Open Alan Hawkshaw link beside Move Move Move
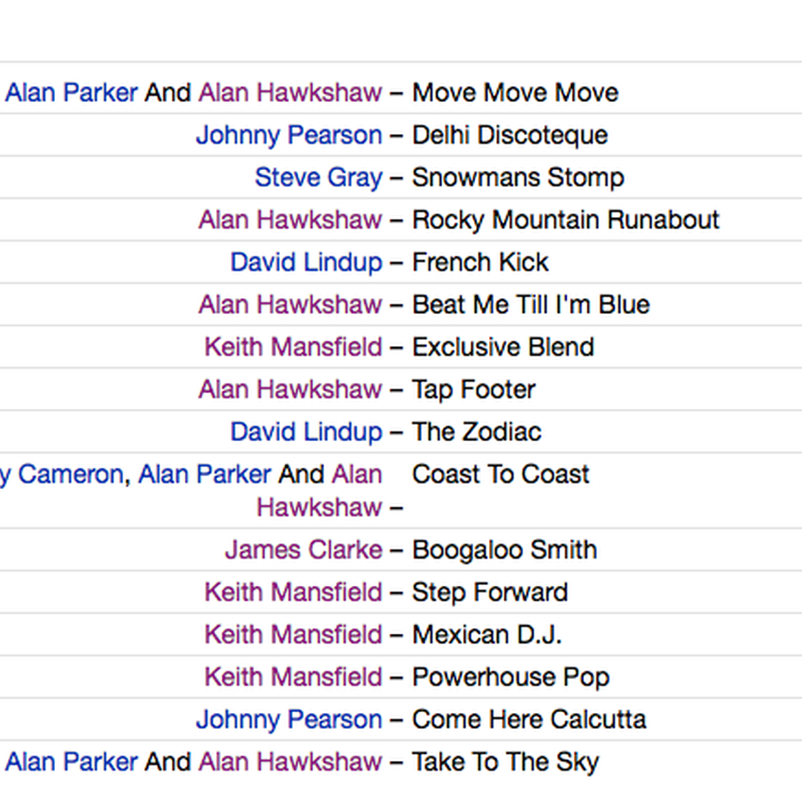This screenshot has width=802, height=802. (x=290, y=93)
